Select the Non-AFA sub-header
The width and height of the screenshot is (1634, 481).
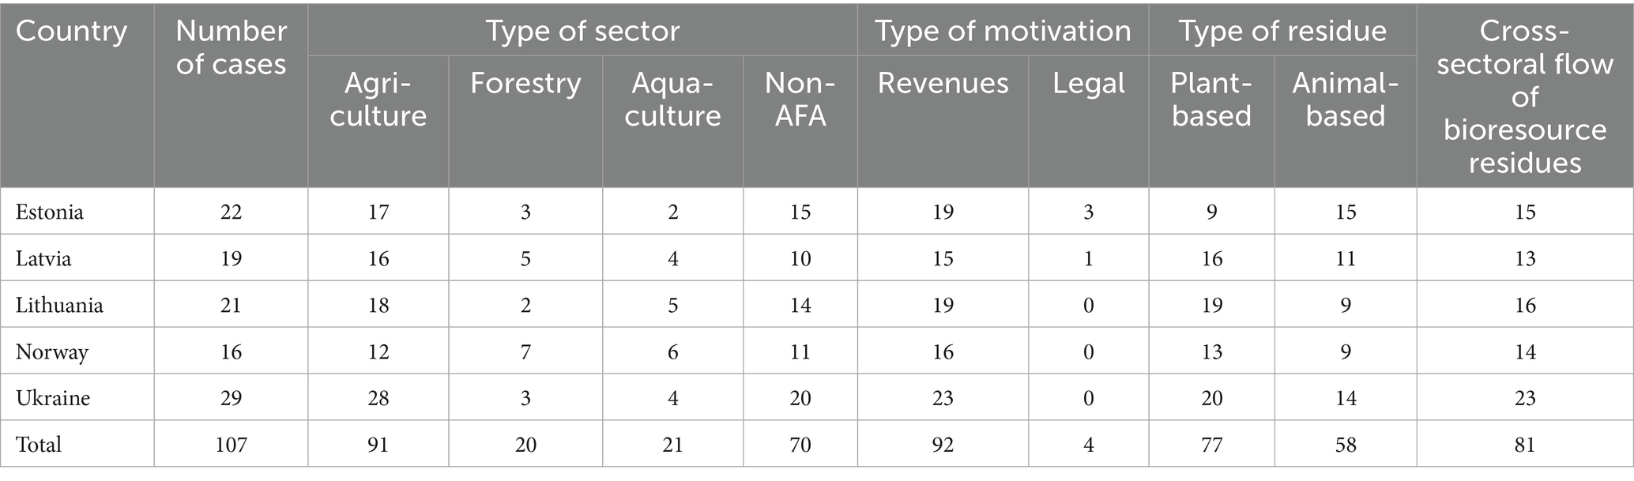(800, 100)
